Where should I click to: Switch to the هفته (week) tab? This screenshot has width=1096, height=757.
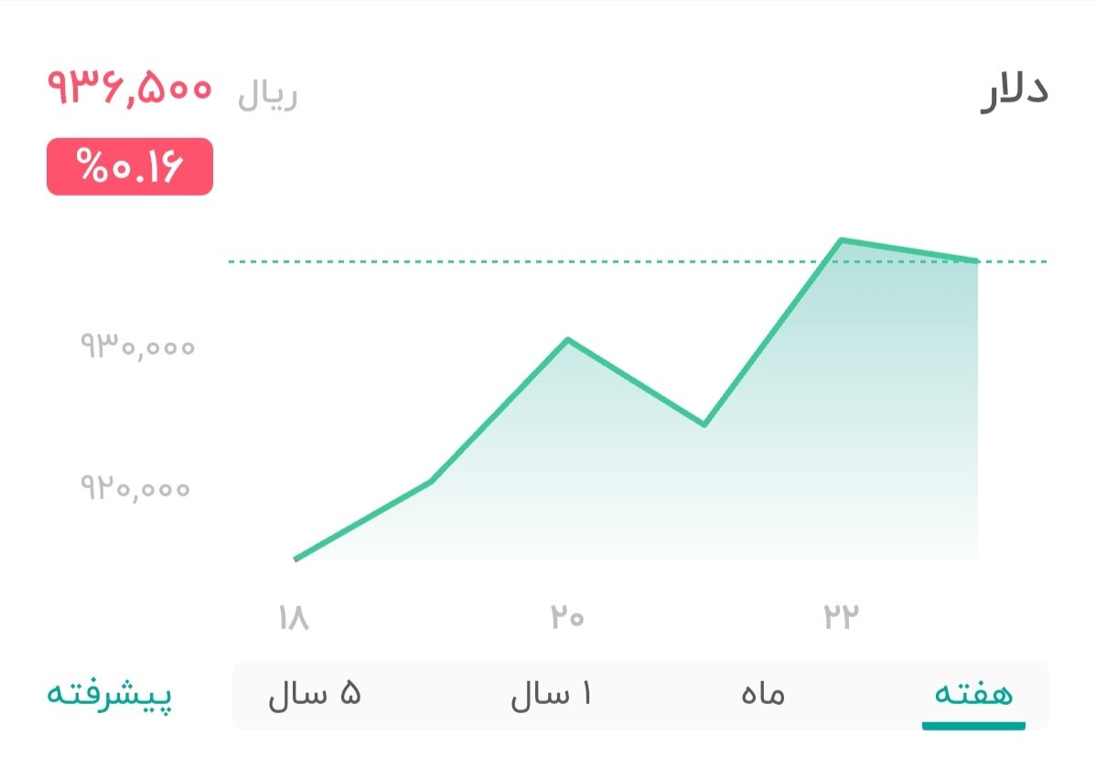point(970,695)
